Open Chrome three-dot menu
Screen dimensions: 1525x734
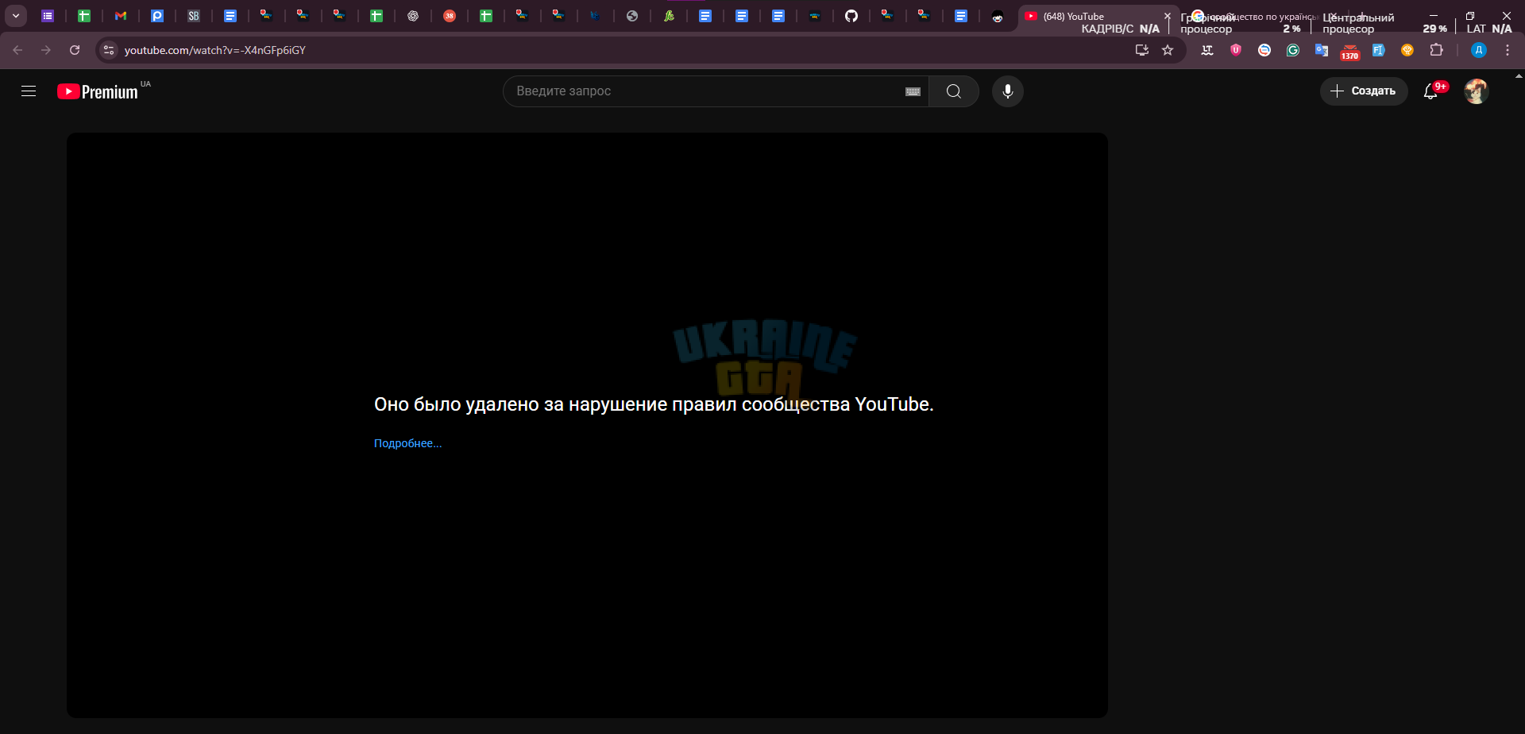1508,50
